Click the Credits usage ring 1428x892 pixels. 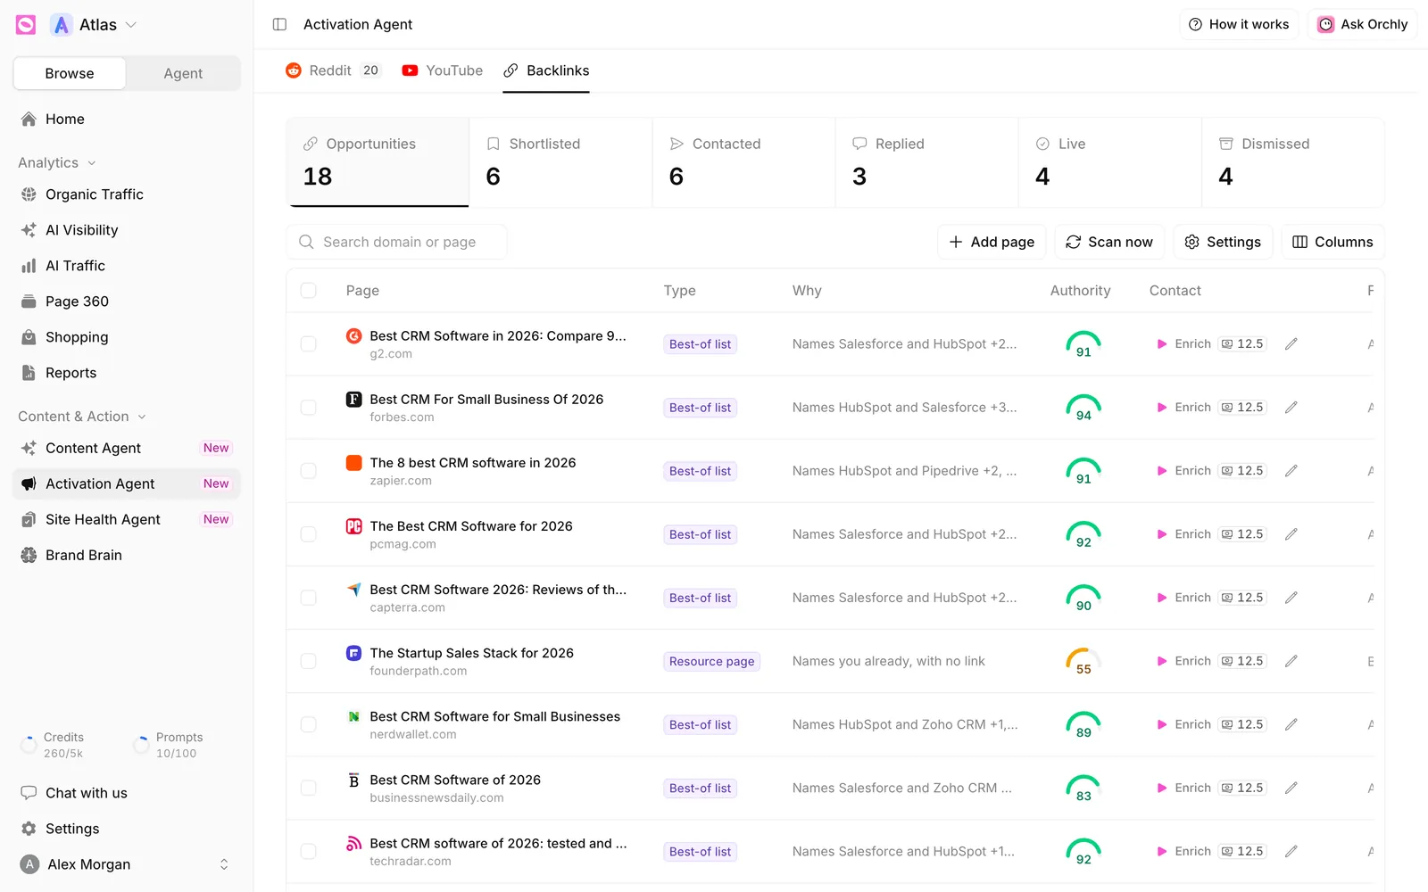[x=29, y=745]
